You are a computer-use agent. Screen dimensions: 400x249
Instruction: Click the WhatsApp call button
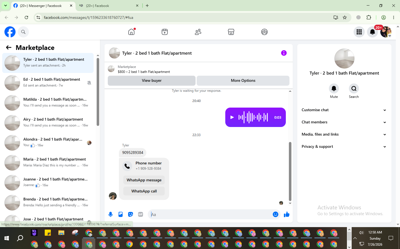pos(144,191)
